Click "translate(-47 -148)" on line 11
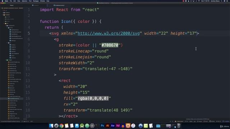This screenshot has width=230, height=129. (107, 69)
